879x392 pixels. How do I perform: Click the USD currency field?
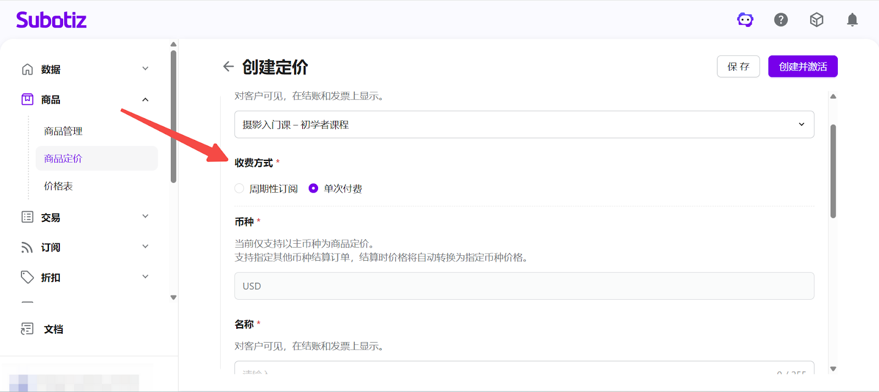pos(524,286)
